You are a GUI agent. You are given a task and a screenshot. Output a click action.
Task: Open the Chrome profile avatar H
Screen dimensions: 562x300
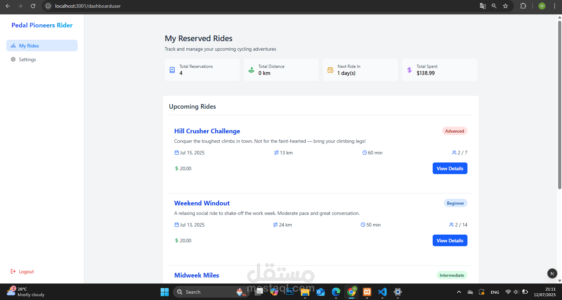point(542,6)
